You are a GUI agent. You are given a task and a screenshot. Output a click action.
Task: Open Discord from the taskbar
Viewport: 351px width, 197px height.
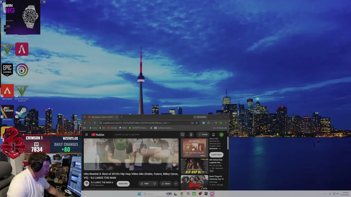click(212, 194)
